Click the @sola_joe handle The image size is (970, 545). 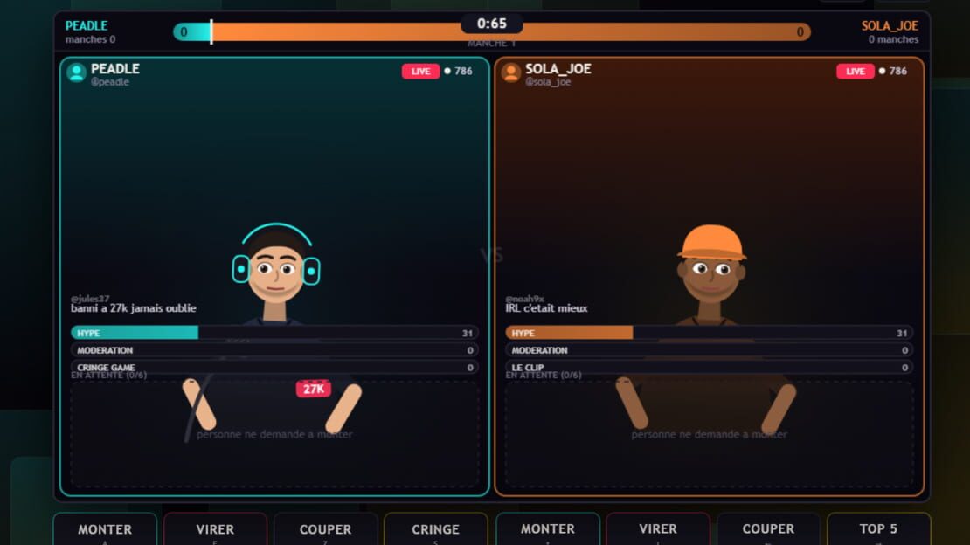point(548,81)
